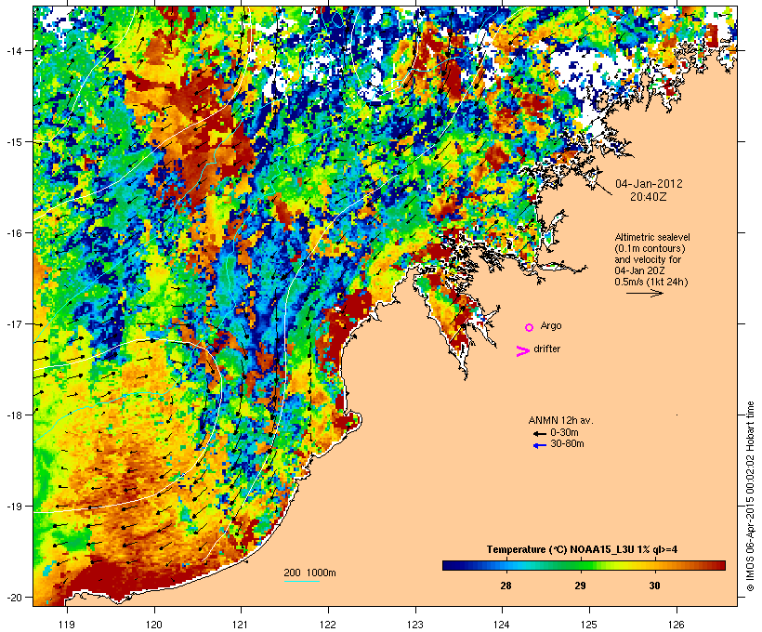The height and width of the screenshot is (632, 762).
Task: Click the 0.5m/s velocity scale arrow
Action: tap(644, 293)
